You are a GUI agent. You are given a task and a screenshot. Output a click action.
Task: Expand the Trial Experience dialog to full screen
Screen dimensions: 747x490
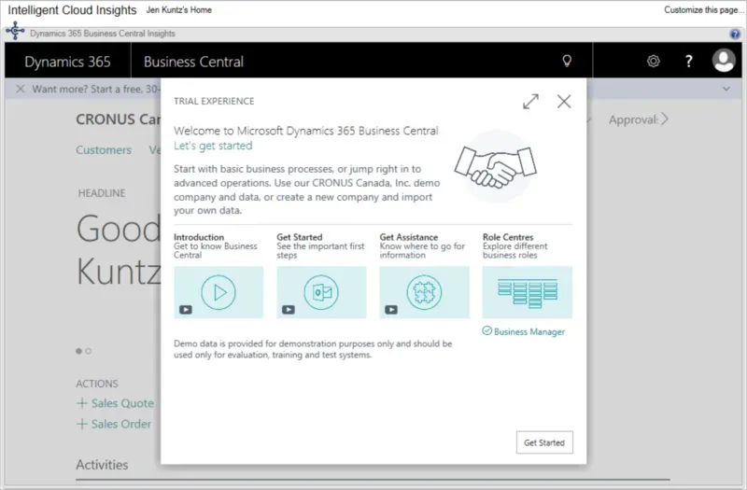click(x=530, y=101)
